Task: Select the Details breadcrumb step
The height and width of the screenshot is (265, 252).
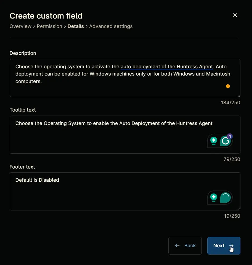Action: pyautogui.click(x=76, y=26)
